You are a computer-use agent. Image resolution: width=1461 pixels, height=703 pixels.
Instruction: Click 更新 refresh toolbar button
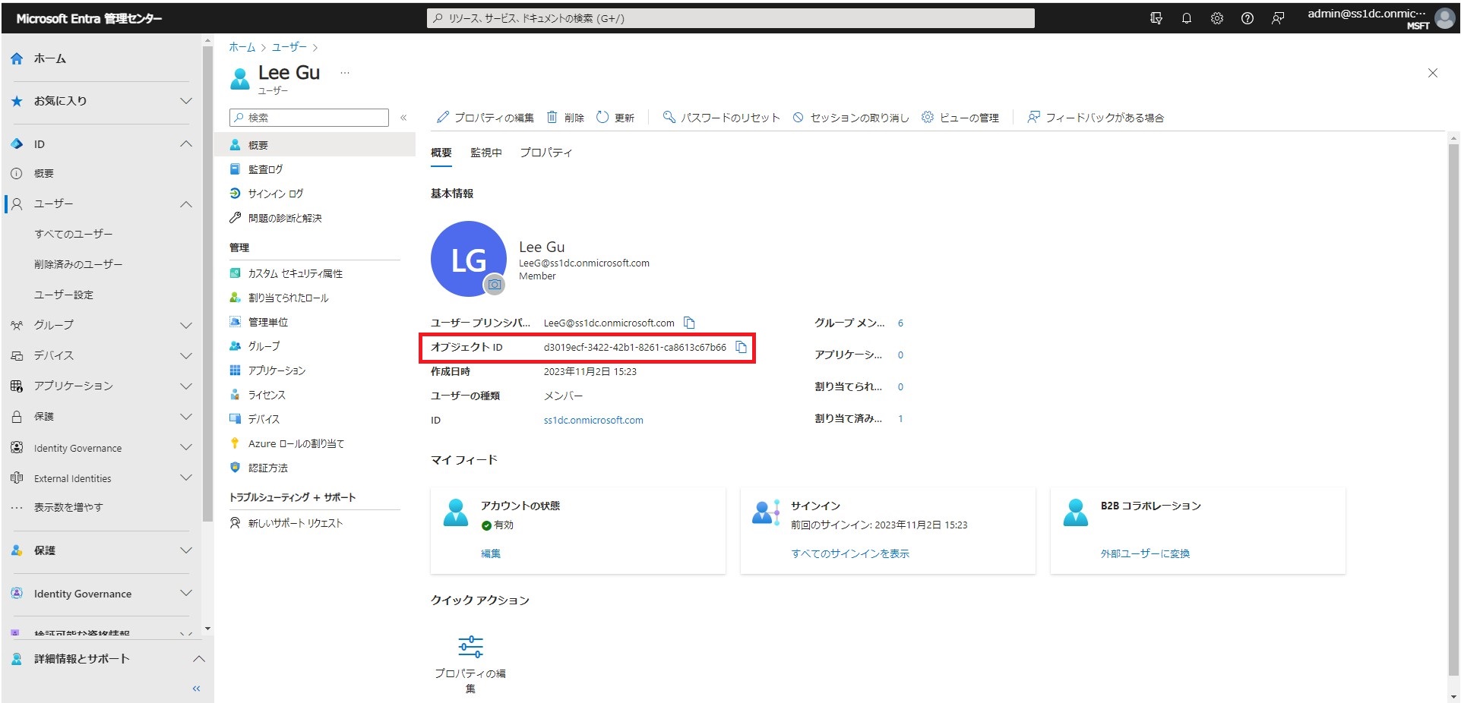coord(615,118)
